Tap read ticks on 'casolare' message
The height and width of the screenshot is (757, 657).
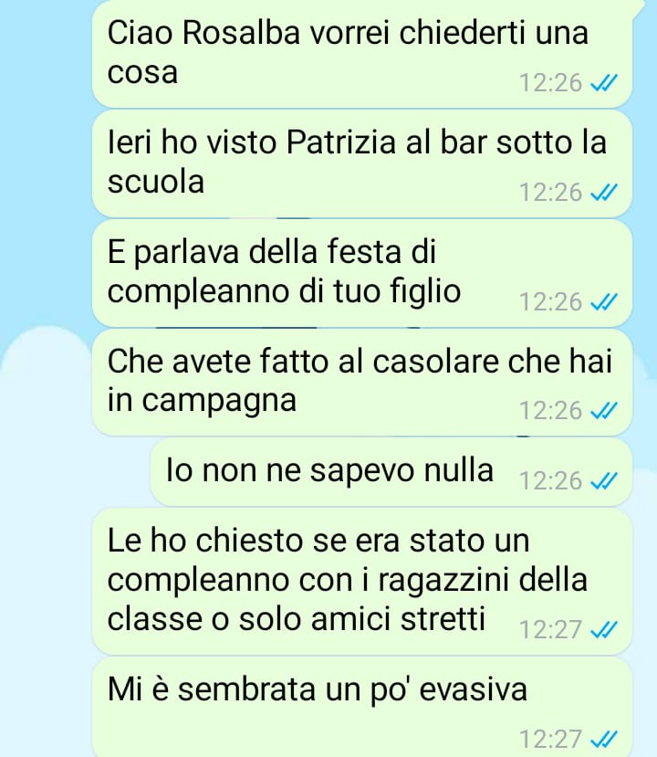(x=604, y=411)
